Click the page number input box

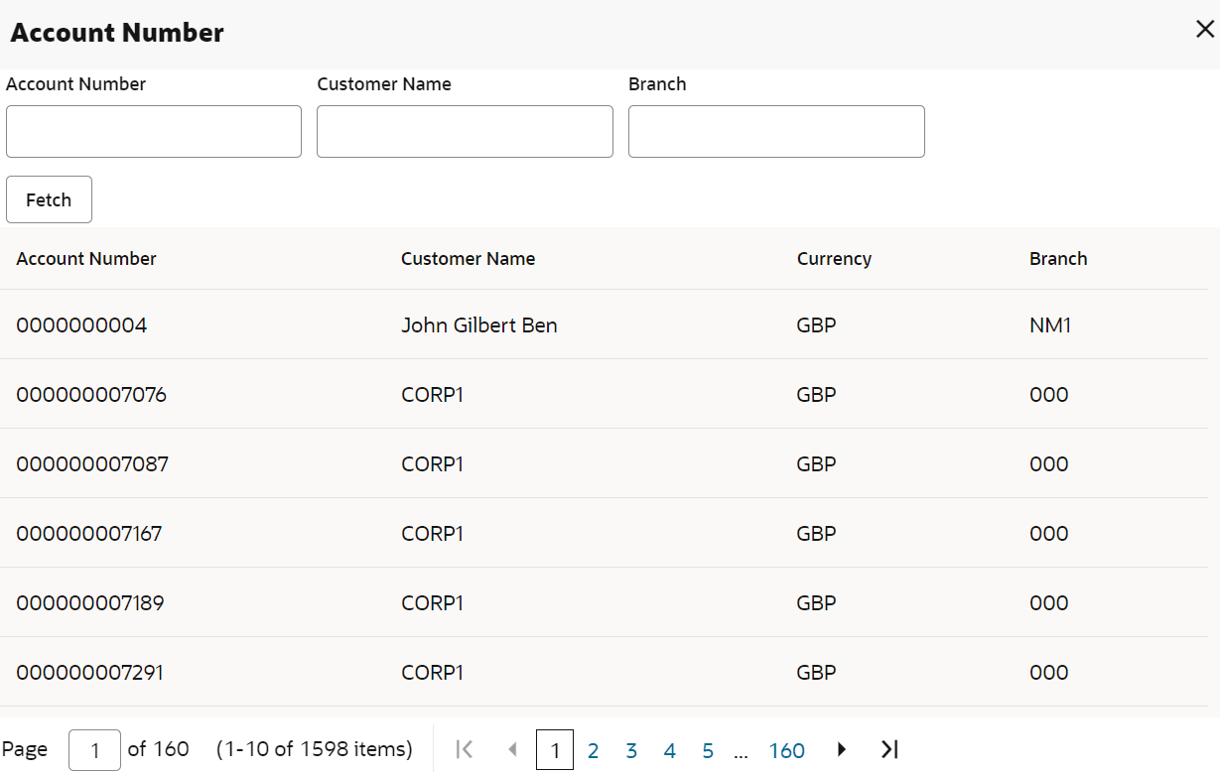[94, 750]
